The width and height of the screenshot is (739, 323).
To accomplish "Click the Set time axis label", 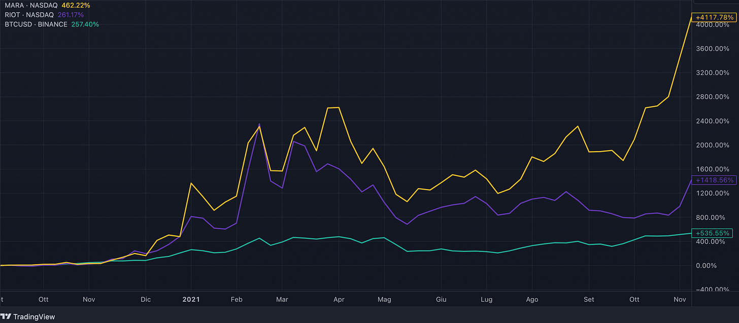I will click(x=589, y=300).
